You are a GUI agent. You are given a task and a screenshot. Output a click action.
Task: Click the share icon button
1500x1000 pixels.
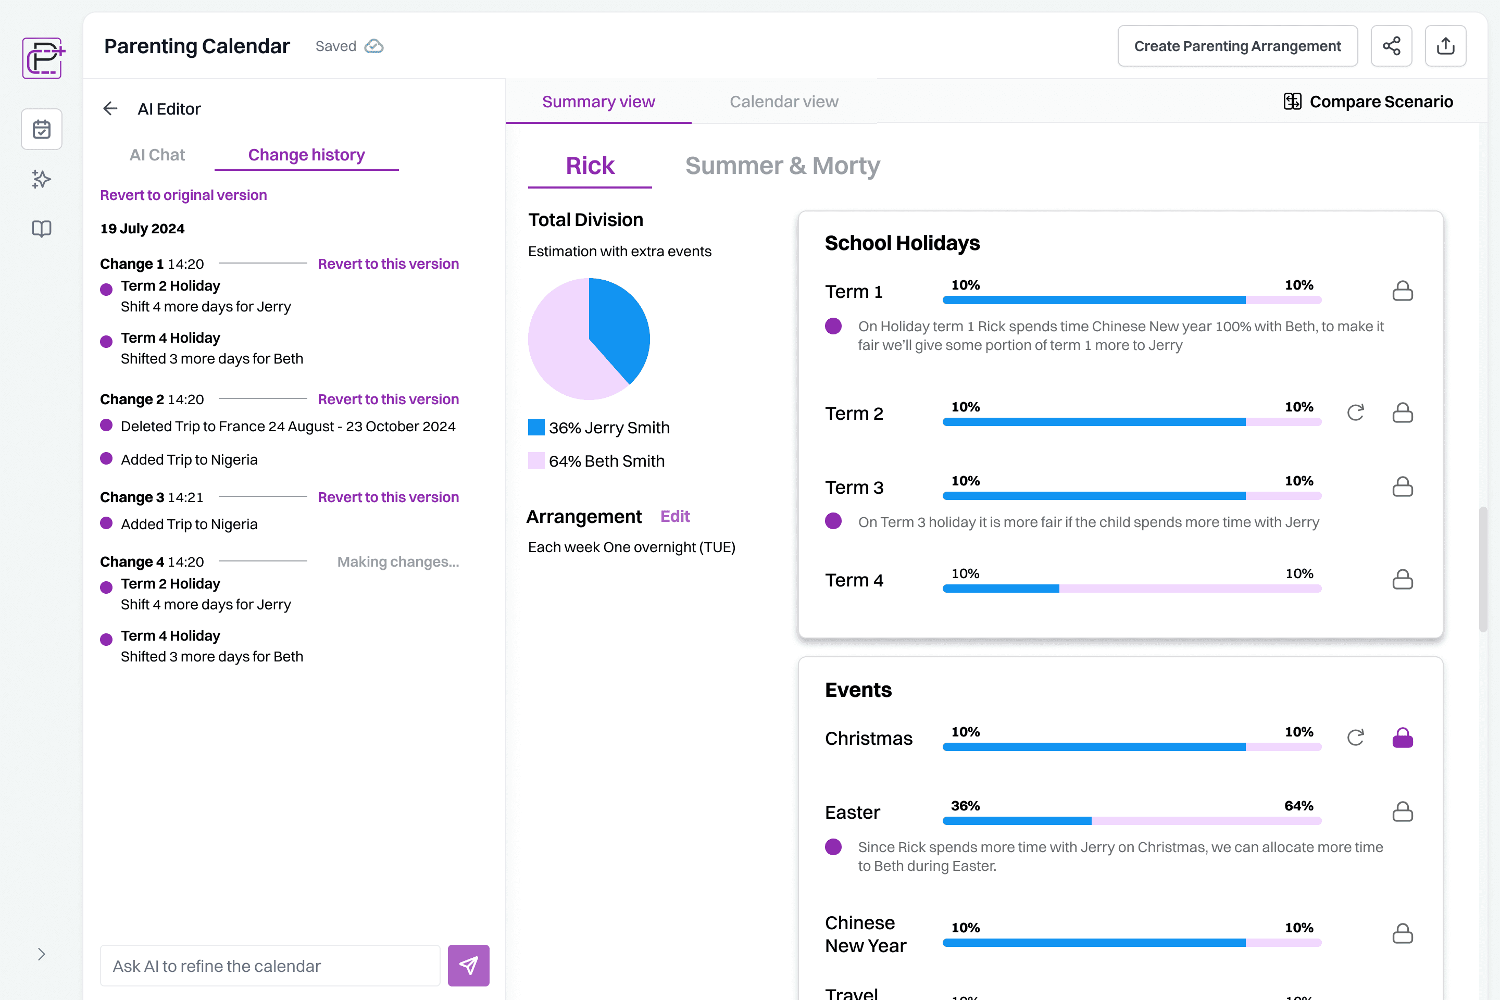(1391, 46)
